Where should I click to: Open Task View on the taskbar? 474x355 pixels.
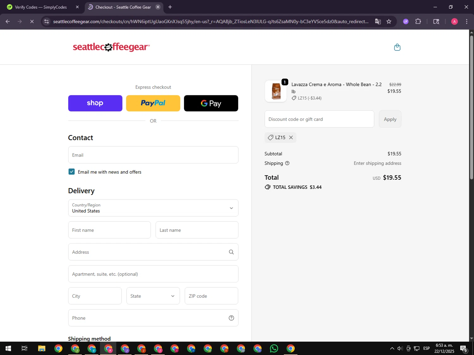click(x=24, y=348)
